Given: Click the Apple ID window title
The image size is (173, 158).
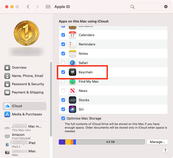Looking at the screenshot, I should [x=62, y=7].
